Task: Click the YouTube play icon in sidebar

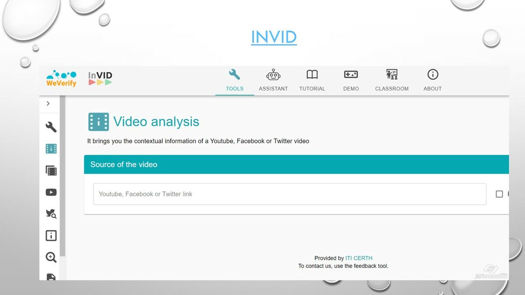Action: (51, 192)
